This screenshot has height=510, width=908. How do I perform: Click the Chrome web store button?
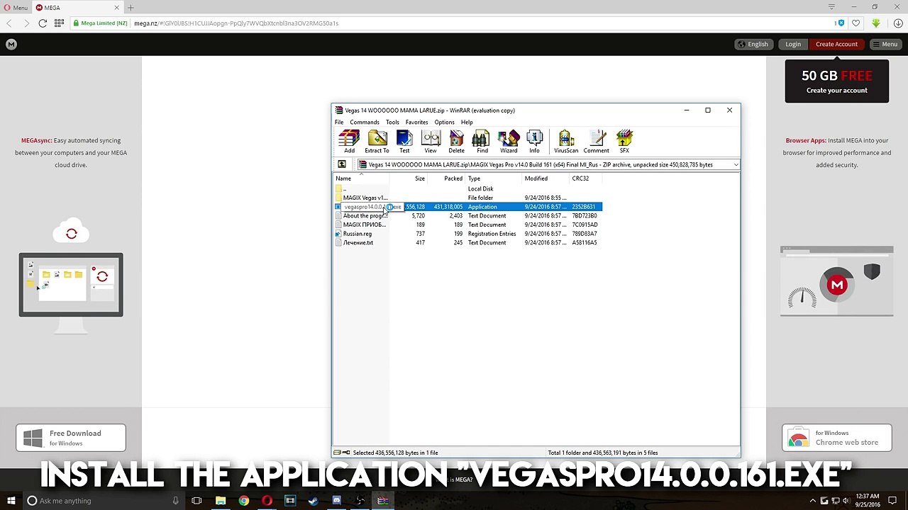tap(837, 438)
